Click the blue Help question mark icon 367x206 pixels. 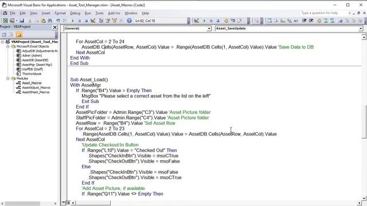129,21
